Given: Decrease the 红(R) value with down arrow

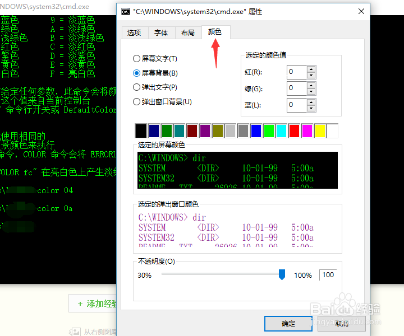Looking at the screenshot, I should [311, 76].
